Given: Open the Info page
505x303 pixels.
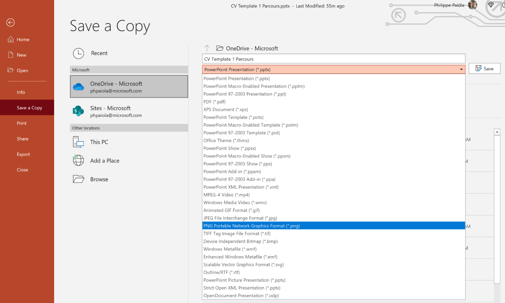Looking at the screenshot, I should (x=27, y=92).
